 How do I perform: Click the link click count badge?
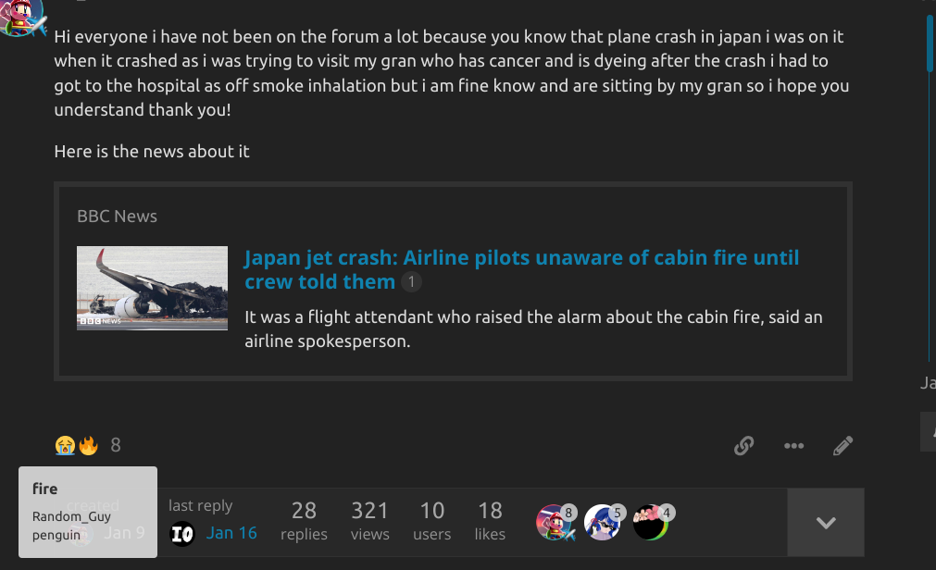(x=411, y=282)
